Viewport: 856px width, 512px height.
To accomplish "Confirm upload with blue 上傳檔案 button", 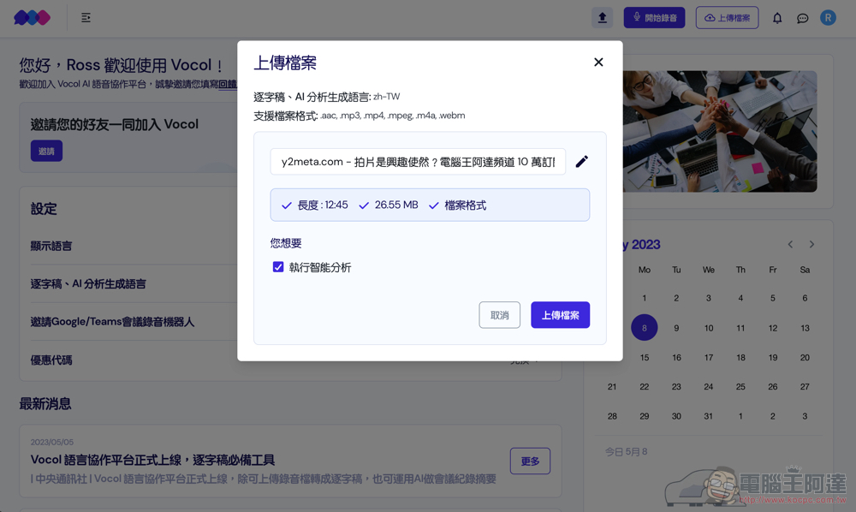I will tap(560, 315).
